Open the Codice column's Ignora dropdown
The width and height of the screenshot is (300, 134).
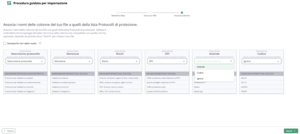tap(262, 61)
